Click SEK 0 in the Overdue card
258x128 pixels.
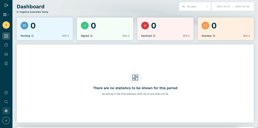(246, 36)
